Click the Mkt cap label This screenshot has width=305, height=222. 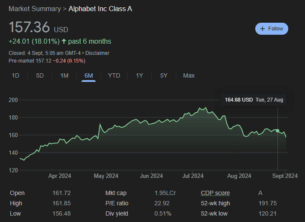pos(116,193)
